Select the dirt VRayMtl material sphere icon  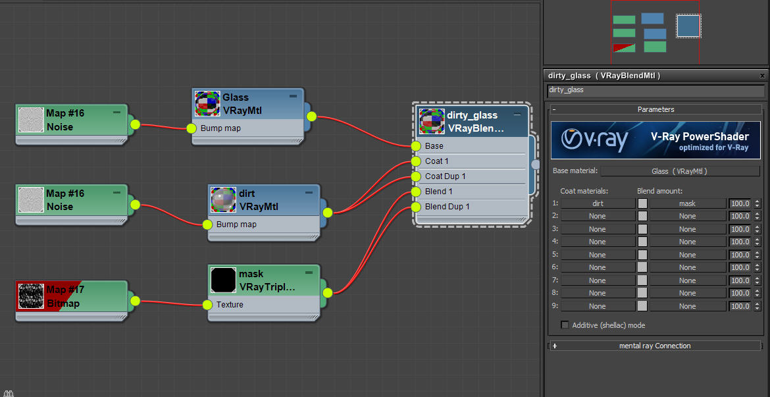223,199
